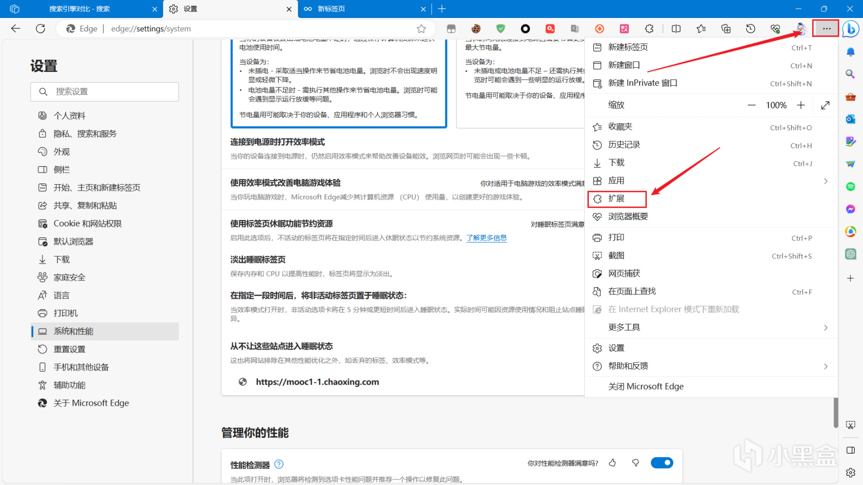Choose 打印 from the menu
The height and width of the screenshot is (485, 863).
pos(711,238)
